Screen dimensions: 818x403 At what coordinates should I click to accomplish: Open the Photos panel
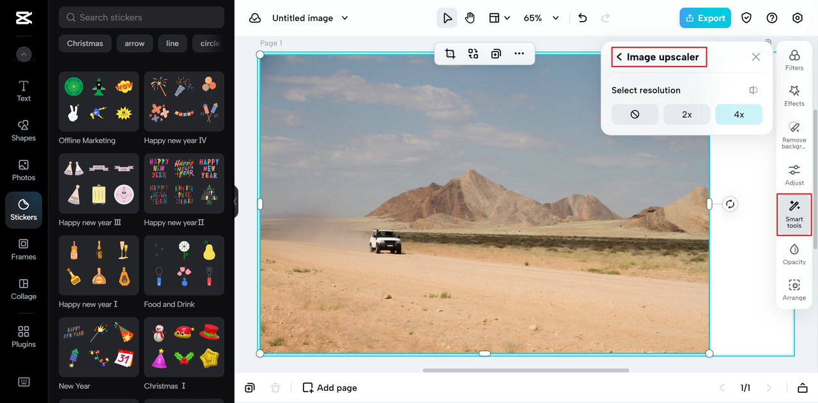coord(24,170)
